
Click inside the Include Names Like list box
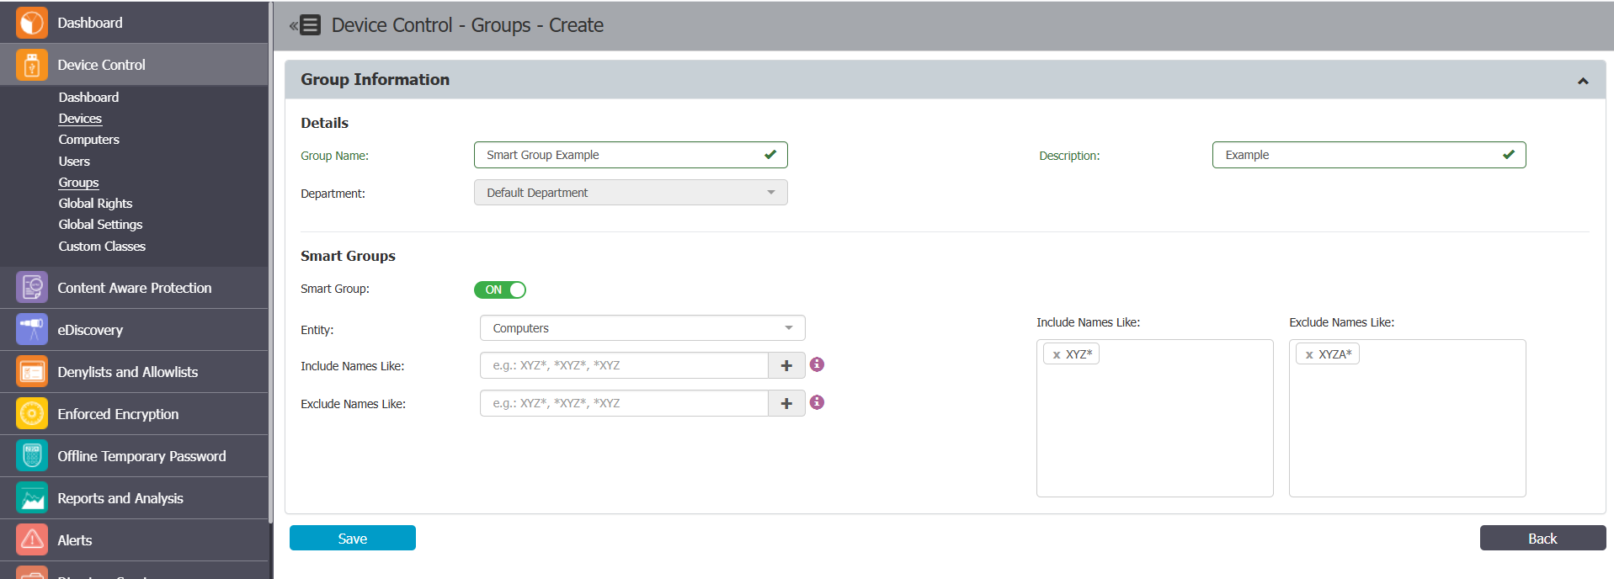(1154, 418)
